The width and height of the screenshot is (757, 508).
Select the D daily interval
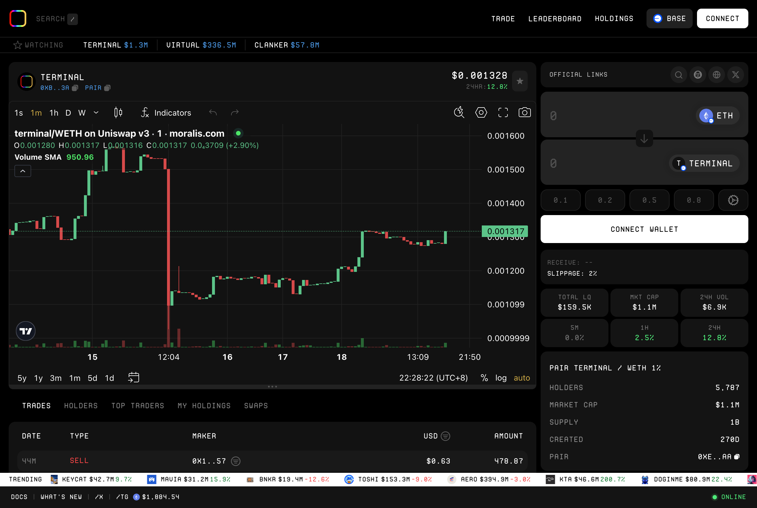(68, 113)
